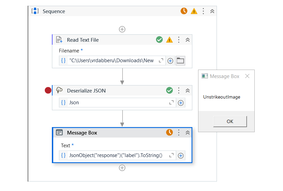This screenshot has height=191, width=283.
Task: Add activity at top of Sequence
Action: pyautogui.click(x=122, y=29)
